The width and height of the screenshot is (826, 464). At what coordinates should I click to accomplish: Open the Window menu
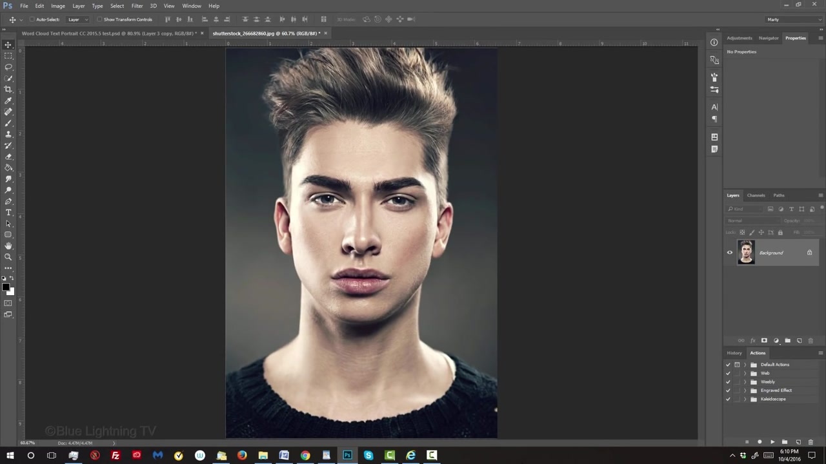pyautogui.click(x=192, y=6)
